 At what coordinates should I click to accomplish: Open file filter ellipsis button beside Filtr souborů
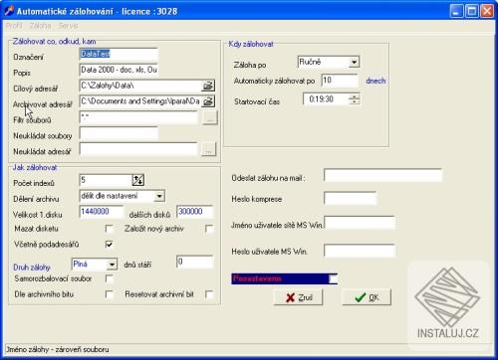click(210, 117)
